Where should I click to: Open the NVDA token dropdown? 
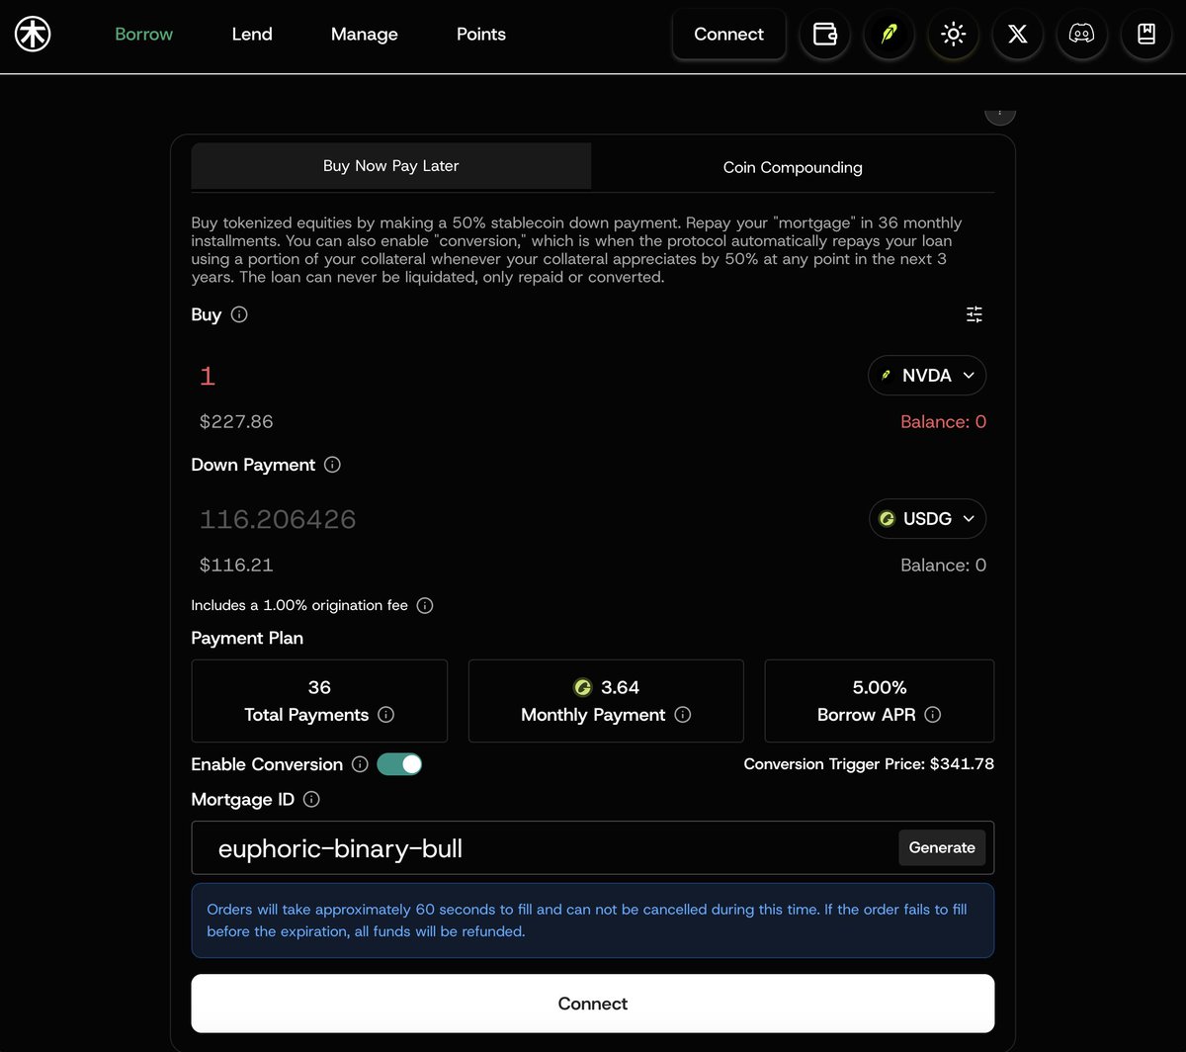(x=927, y=376)
